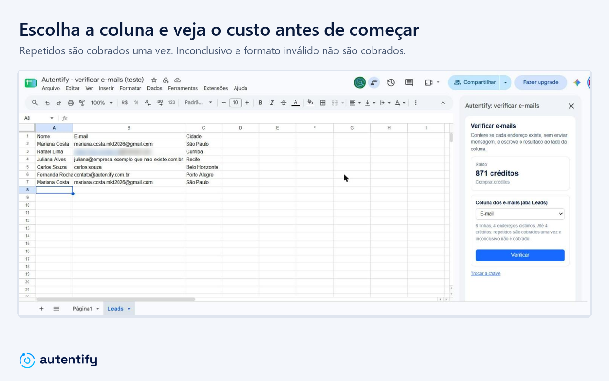Viewport: 609px width, 381px height.
Task: Open the comments icon
Action: click(x=409, y=82)
